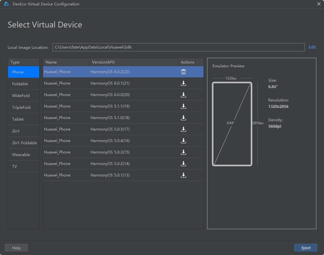Click the Edit link for image location
324x255 pixels.
click(312, 47)
